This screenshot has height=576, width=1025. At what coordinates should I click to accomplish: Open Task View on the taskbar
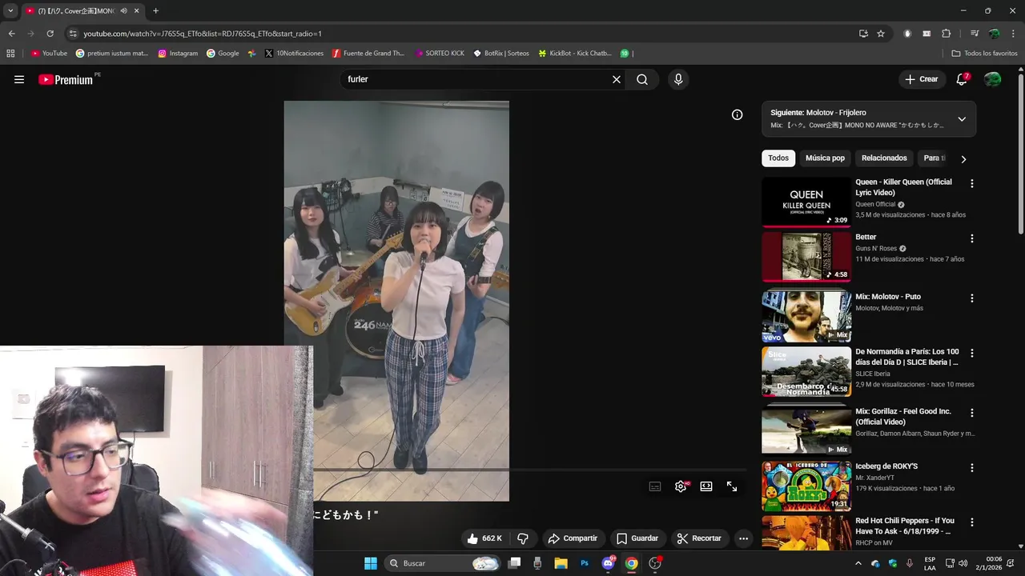tap(514, 563)
